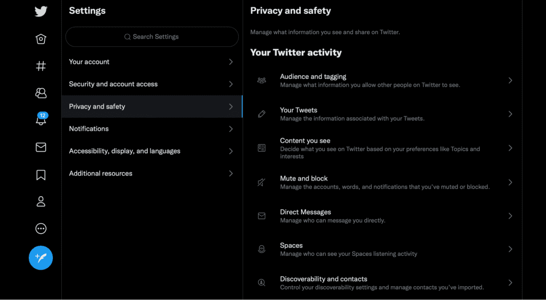Open Your account settings

click(152, 62)
